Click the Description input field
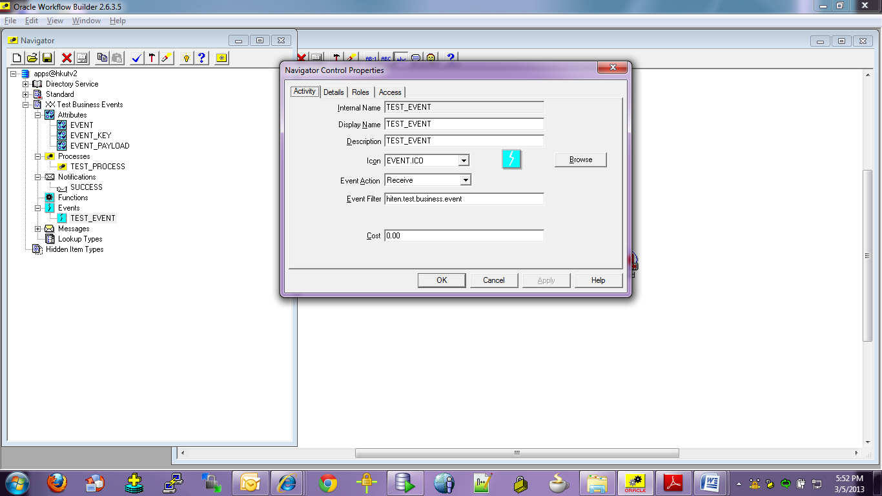Viewport: 882px width, 496px height. click(464, 141)
